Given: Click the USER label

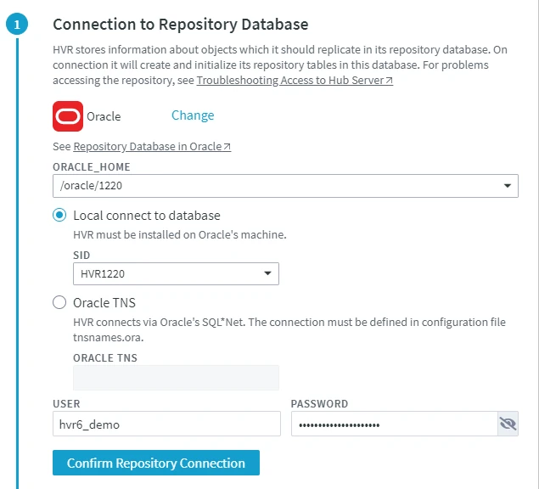Looking at the screenshot, I should 66,404.
